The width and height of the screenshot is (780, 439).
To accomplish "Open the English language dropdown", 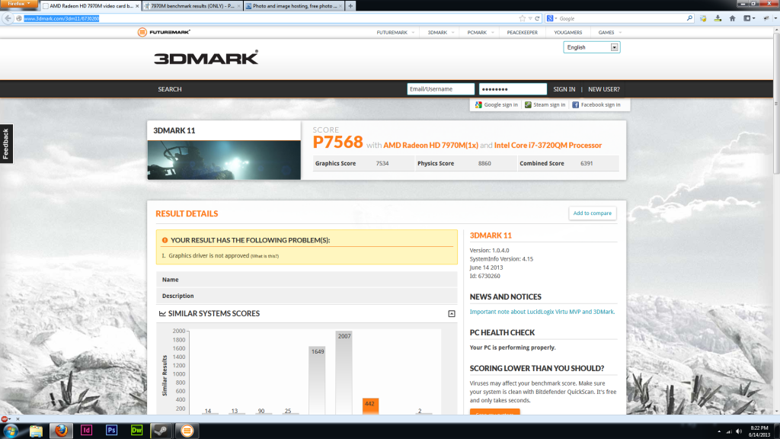I will [x=591, y=47].
